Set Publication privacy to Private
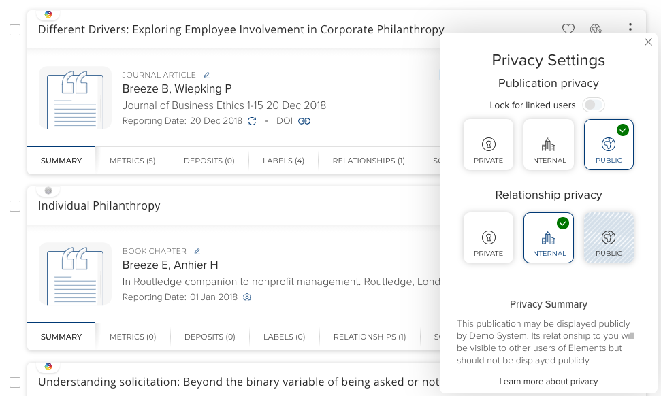Image resolution: width=661 pixels, height=396 pixels. pos(488,144)
